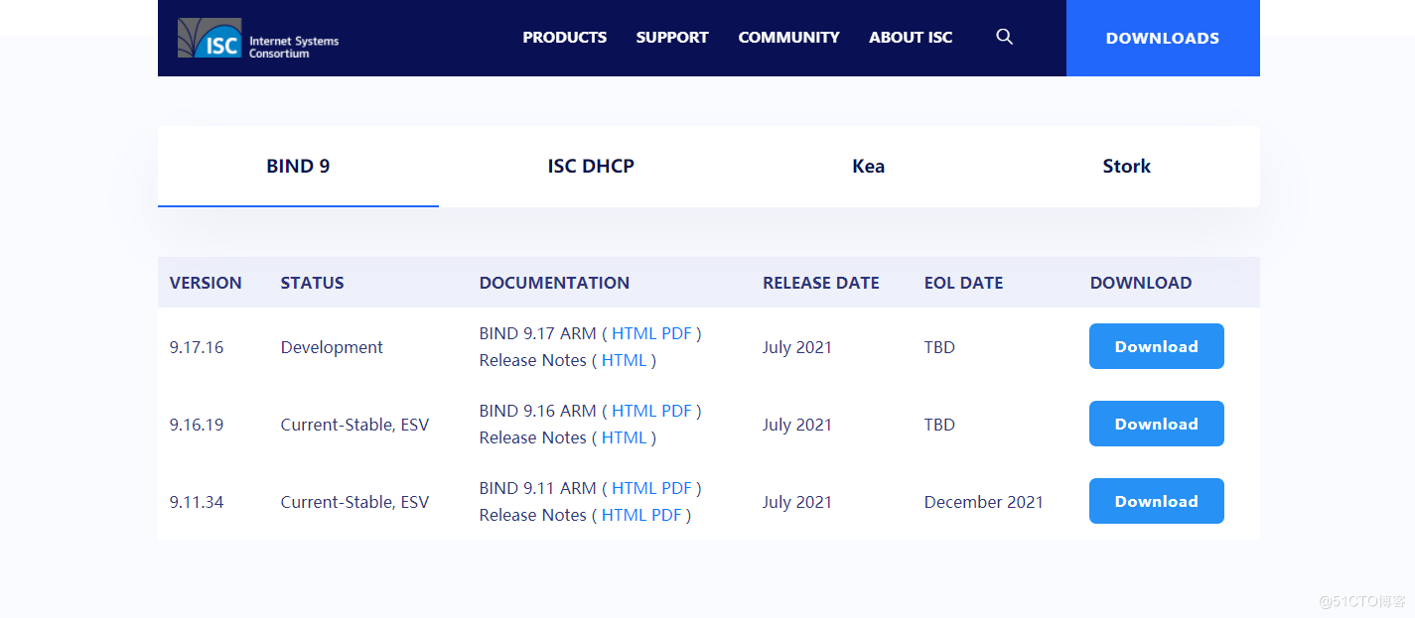Open 9.11.34 Release Notes HTML link

(x=624, y=515)
